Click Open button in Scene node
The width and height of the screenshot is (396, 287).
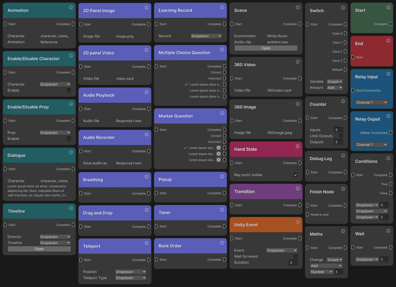(x=266, y=48)
